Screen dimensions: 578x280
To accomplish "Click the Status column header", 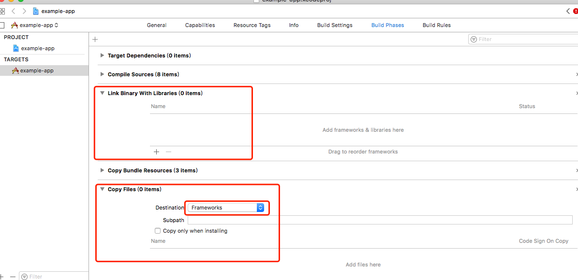I will coord(527,106).
